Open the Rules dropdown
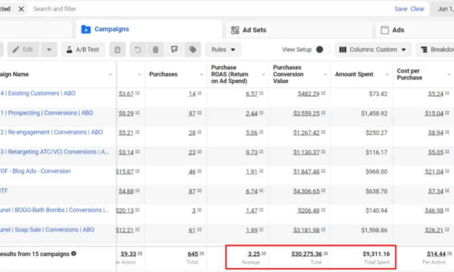The width and height of the screenshot is (454, 272). click(x=223, y=50)
